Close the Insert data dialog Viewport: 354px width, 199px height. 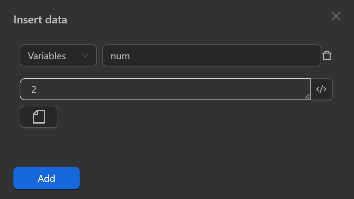point(336,16)
